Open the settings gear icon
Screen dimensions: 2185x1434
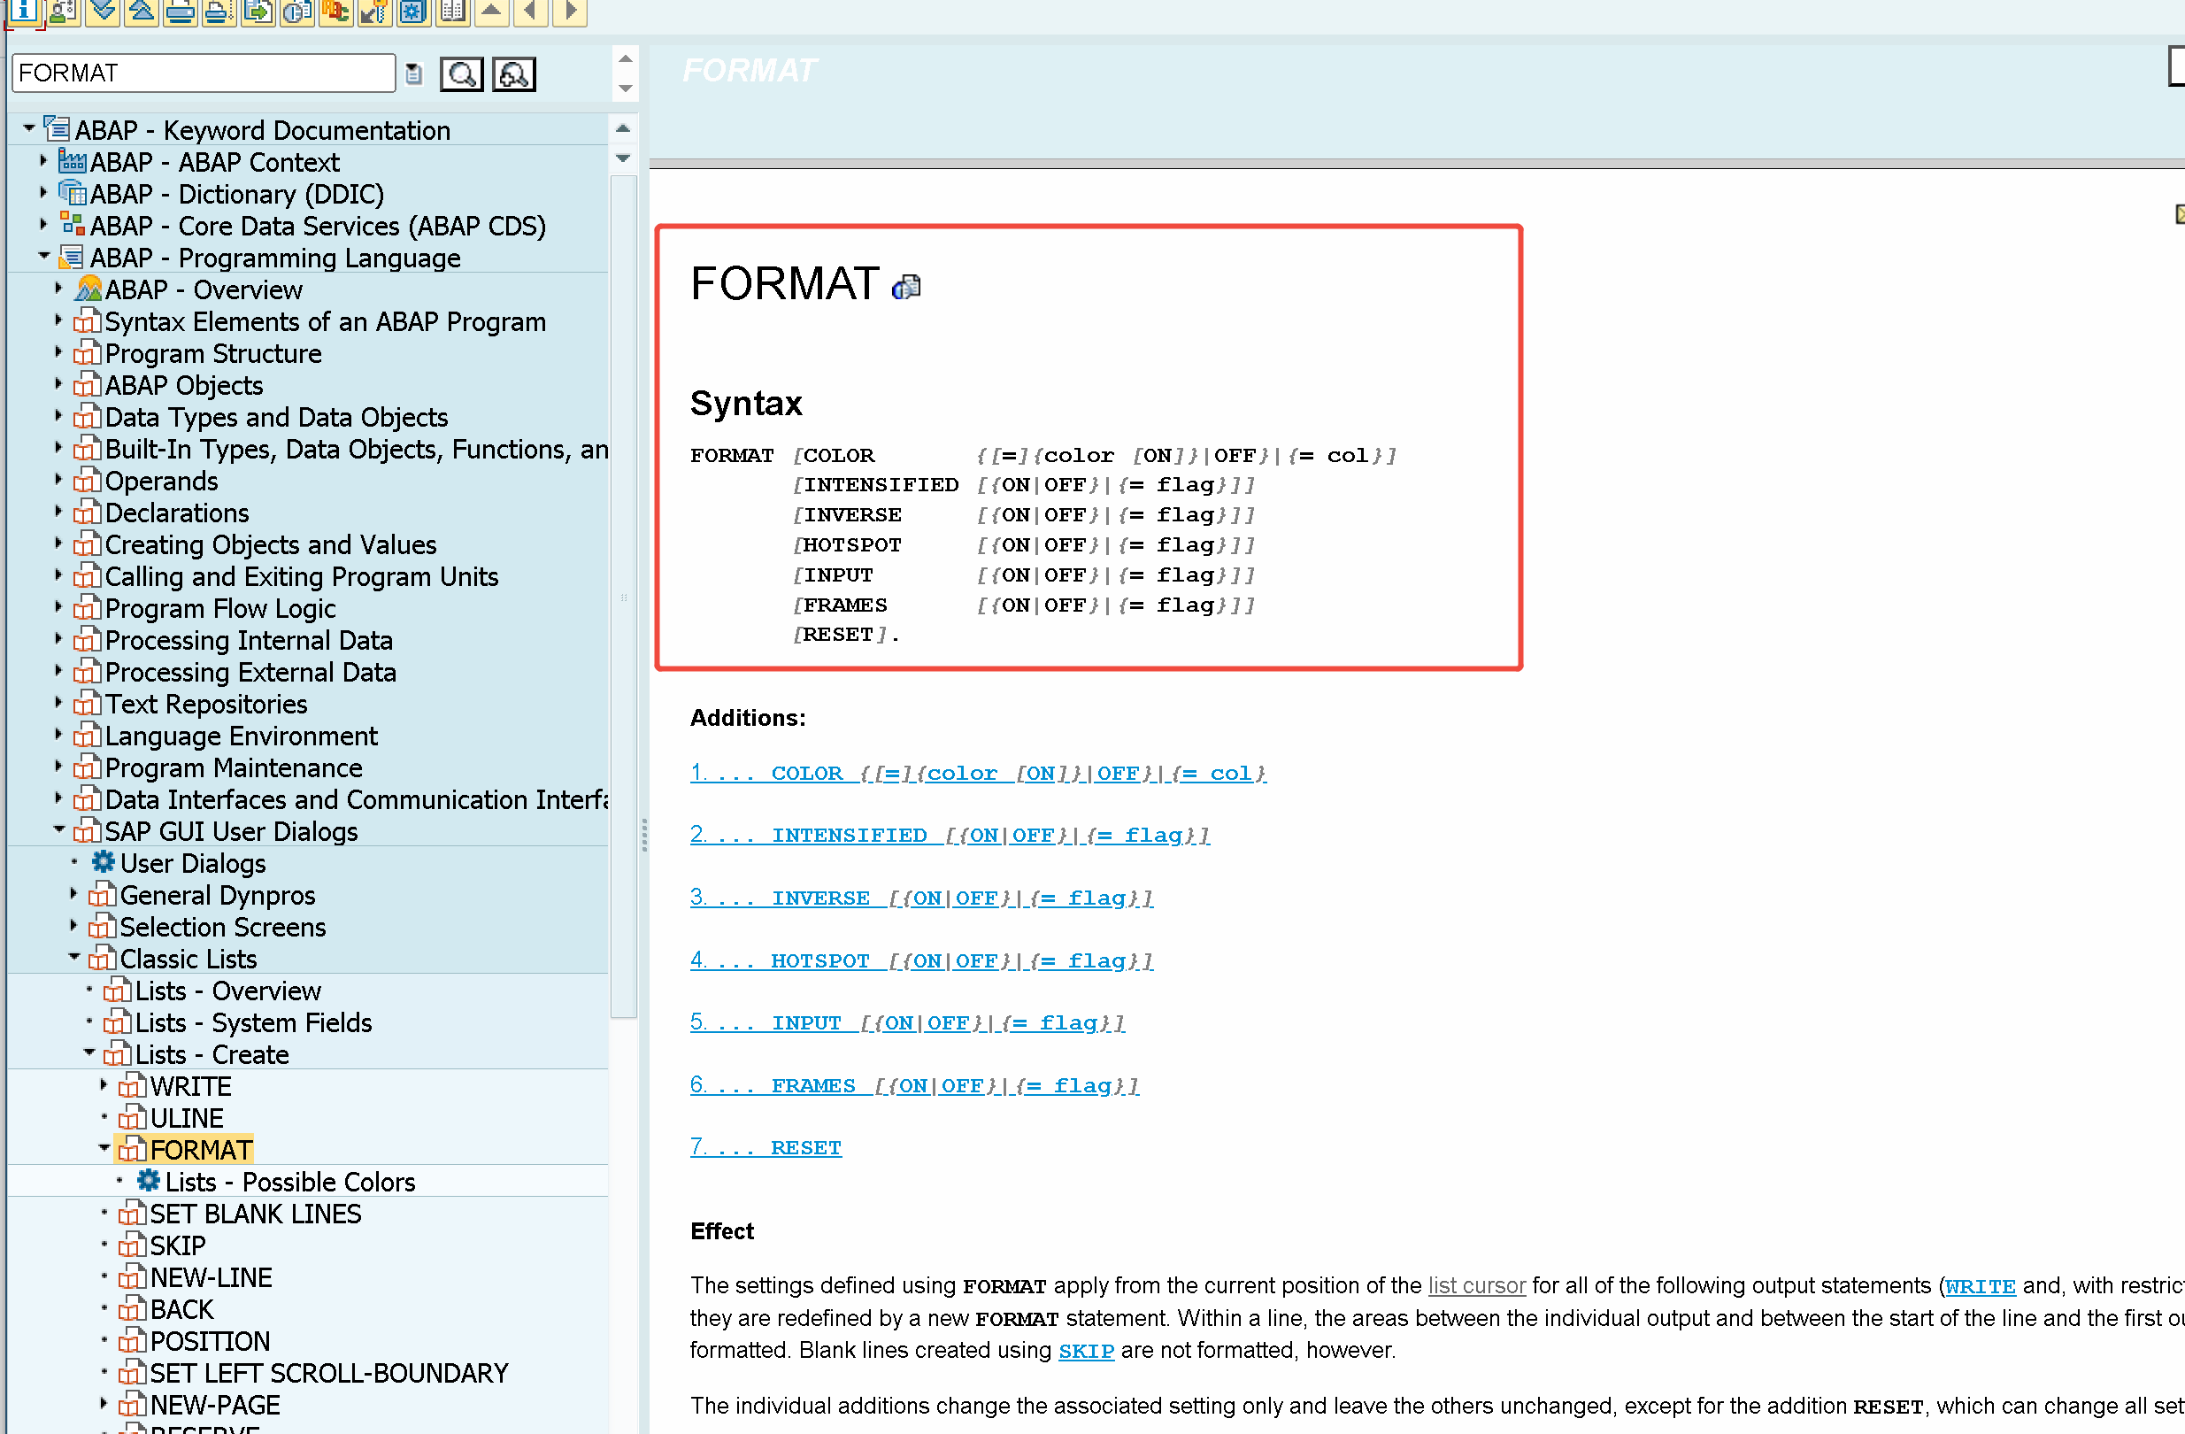(x=412, y=13)
